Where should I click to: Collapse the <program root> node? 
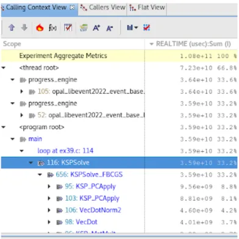coord(4,127)
